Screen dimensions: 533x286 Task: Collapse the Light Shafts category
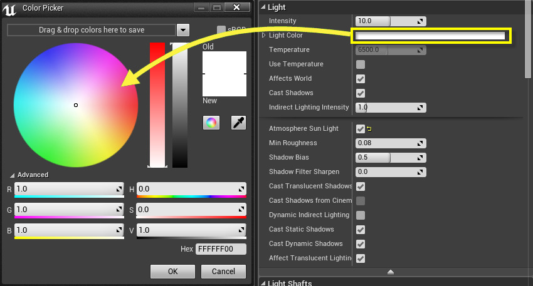click(x=263, y=283)
